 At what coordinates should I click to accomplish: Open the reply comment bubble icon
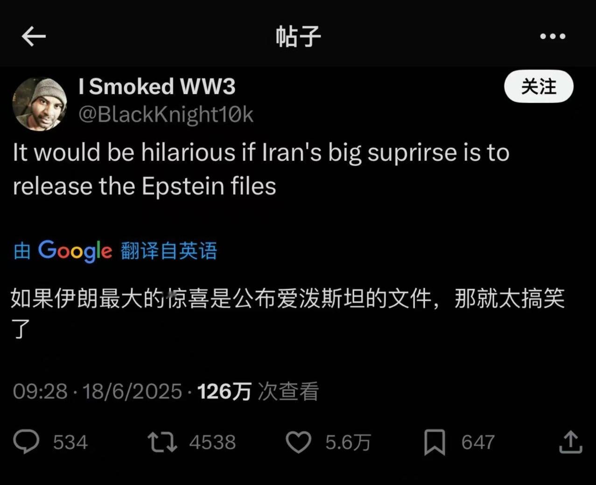pos(26,442)
